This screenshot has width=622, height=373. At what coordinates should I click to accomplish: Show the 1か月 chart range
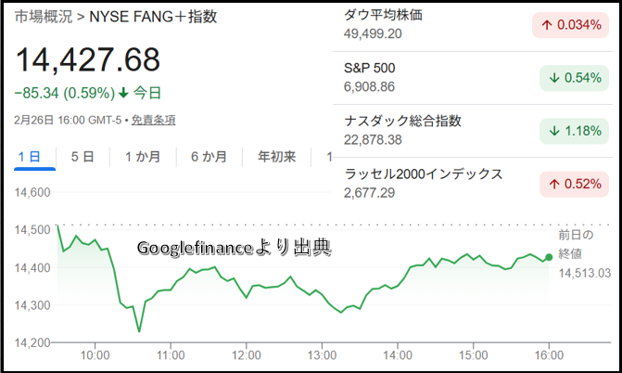pyautogui.click(x=143, y=157)
